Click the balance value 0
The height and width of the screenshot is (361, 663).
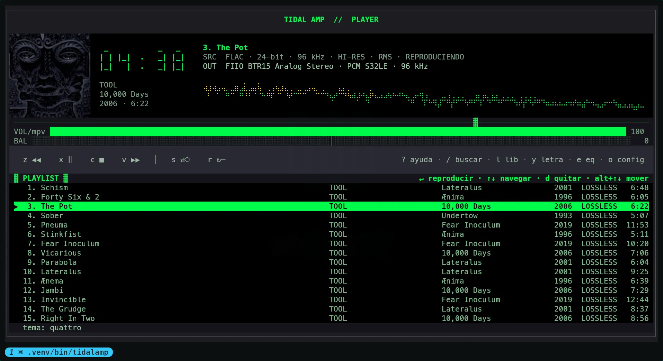point(646,141)
